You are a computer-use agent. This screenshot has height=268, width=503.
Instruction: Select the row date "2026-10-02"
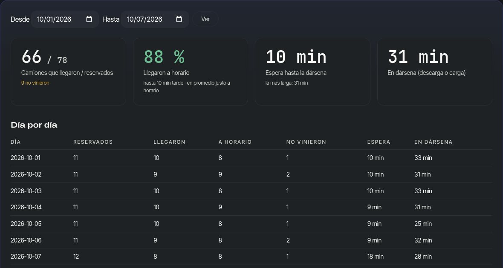[x=26, y=174]
